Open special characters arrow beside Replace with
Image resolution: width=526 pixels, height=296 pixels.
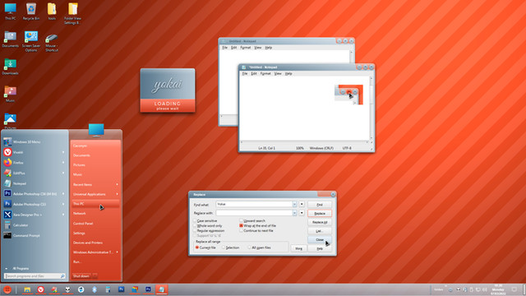click(x=302, y=213)
